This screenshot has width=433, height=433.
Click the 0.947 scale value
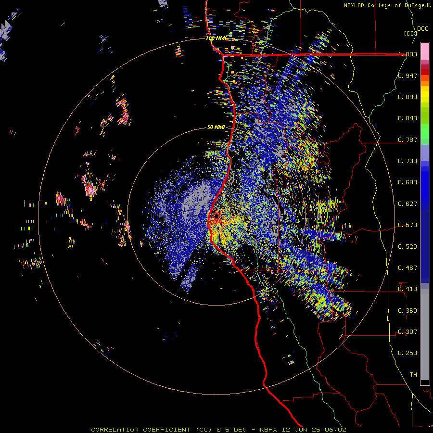coord(408,76)
